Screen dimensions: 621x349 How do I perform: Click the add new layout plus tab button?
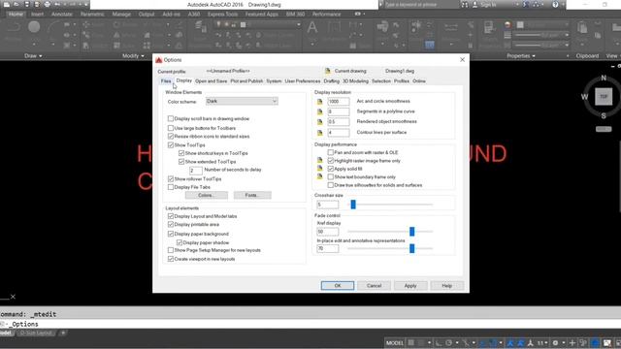[62, 333]
